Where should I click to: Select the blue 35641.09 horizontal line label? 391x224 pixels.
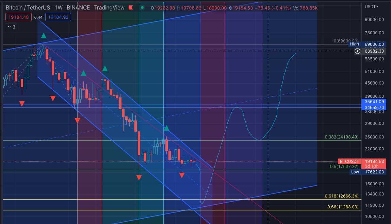pos(374,102)
